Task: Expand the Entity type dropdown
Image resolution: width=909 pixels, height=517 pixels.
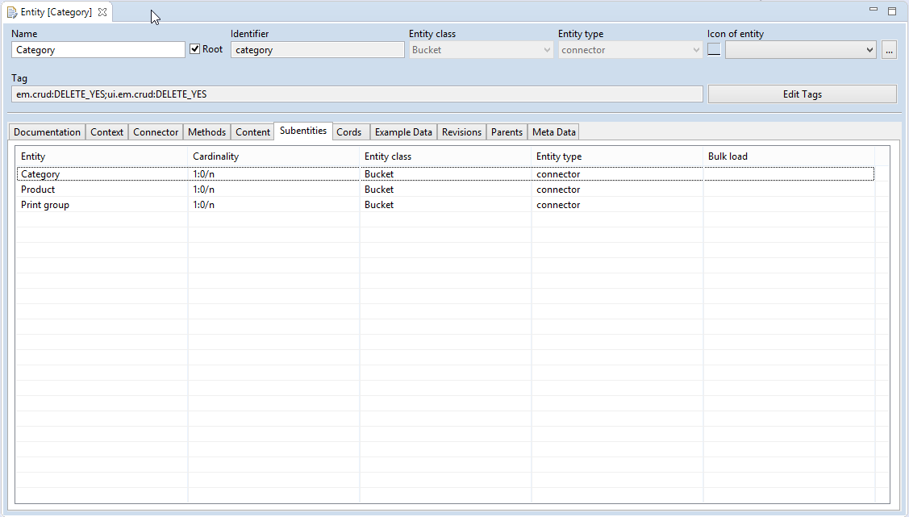Action: [696, 50]
